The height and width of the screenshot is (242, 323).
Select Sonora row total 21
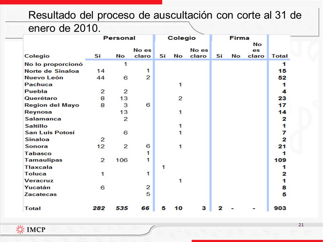coord(282,146)
